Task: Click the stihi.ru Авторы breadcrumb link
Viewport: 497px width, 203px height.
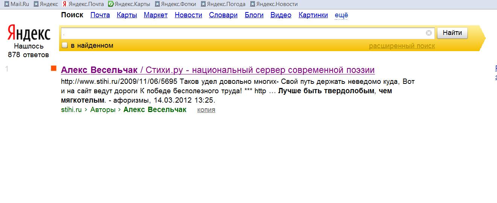Action: click(x=103, y=110)
